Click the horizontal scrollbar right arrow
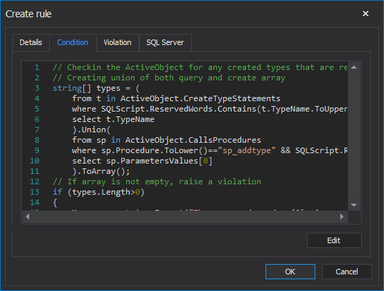 pyautogui.click(x=342, y=217)
